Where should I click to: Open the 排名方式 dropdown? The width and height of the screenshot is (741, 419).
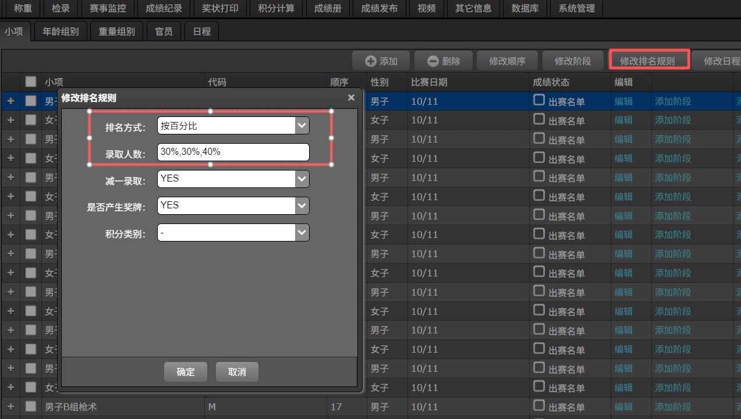coord(302,125)
